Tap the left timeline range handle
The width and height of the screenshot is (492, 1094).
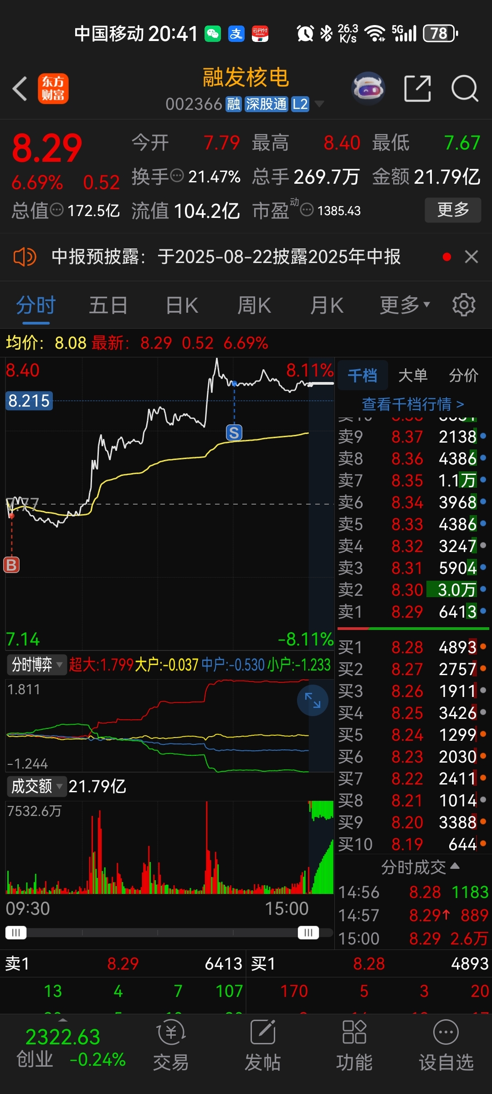click(16, 932)
